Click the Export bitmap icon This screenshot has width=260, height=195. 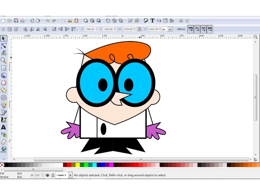(x=38, y=21)
